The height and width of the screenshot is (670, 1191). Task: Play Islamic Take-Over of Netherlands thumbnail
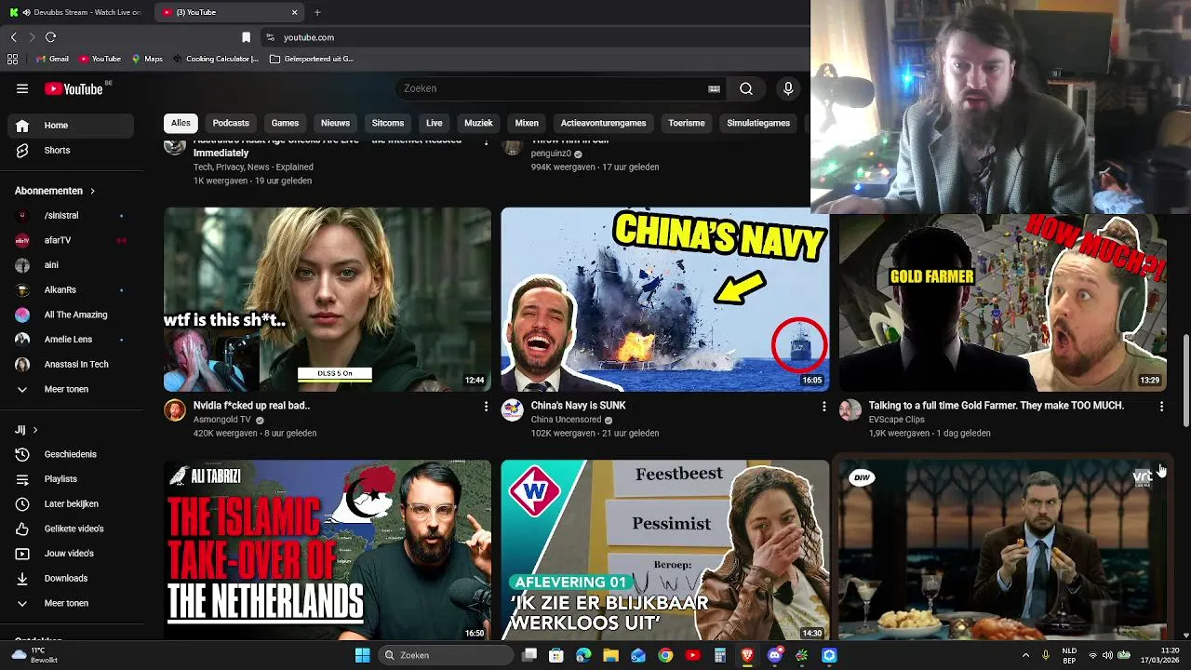pos(328,549)
